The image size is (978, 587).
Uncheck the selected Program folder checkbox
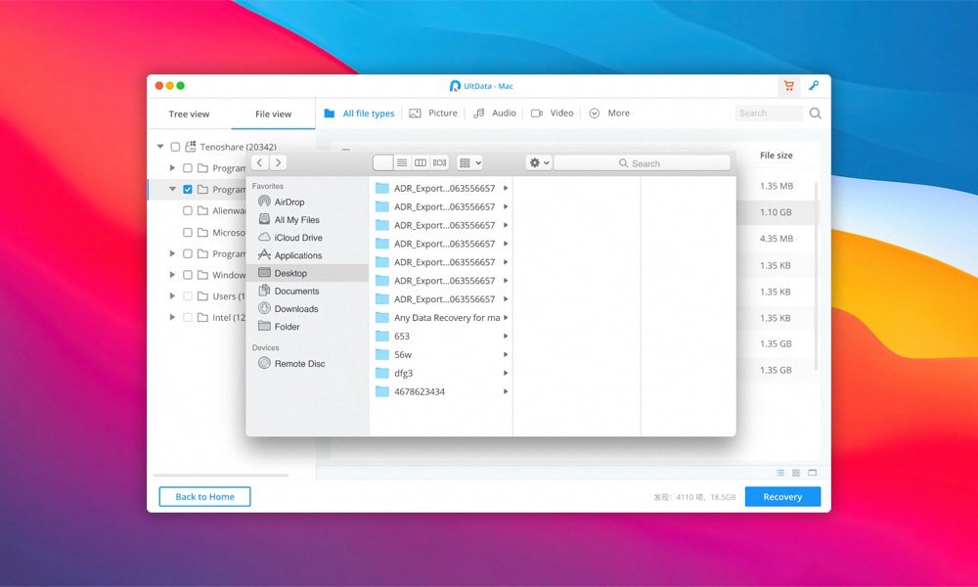pos(188,190)
